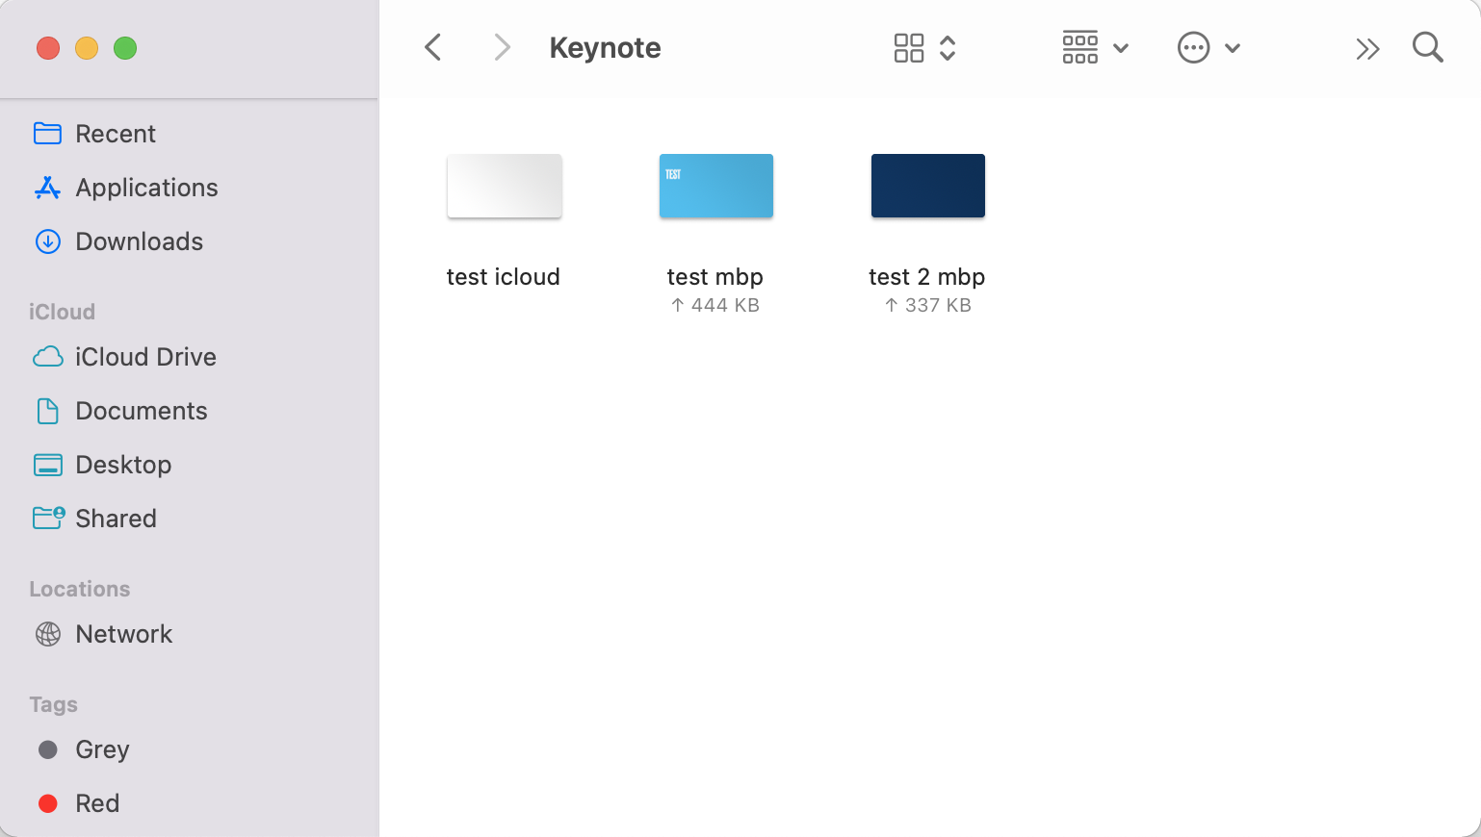Open search with the magnifying glass
Viewport: 1481px width, 837px height.
click(1427, 47)
